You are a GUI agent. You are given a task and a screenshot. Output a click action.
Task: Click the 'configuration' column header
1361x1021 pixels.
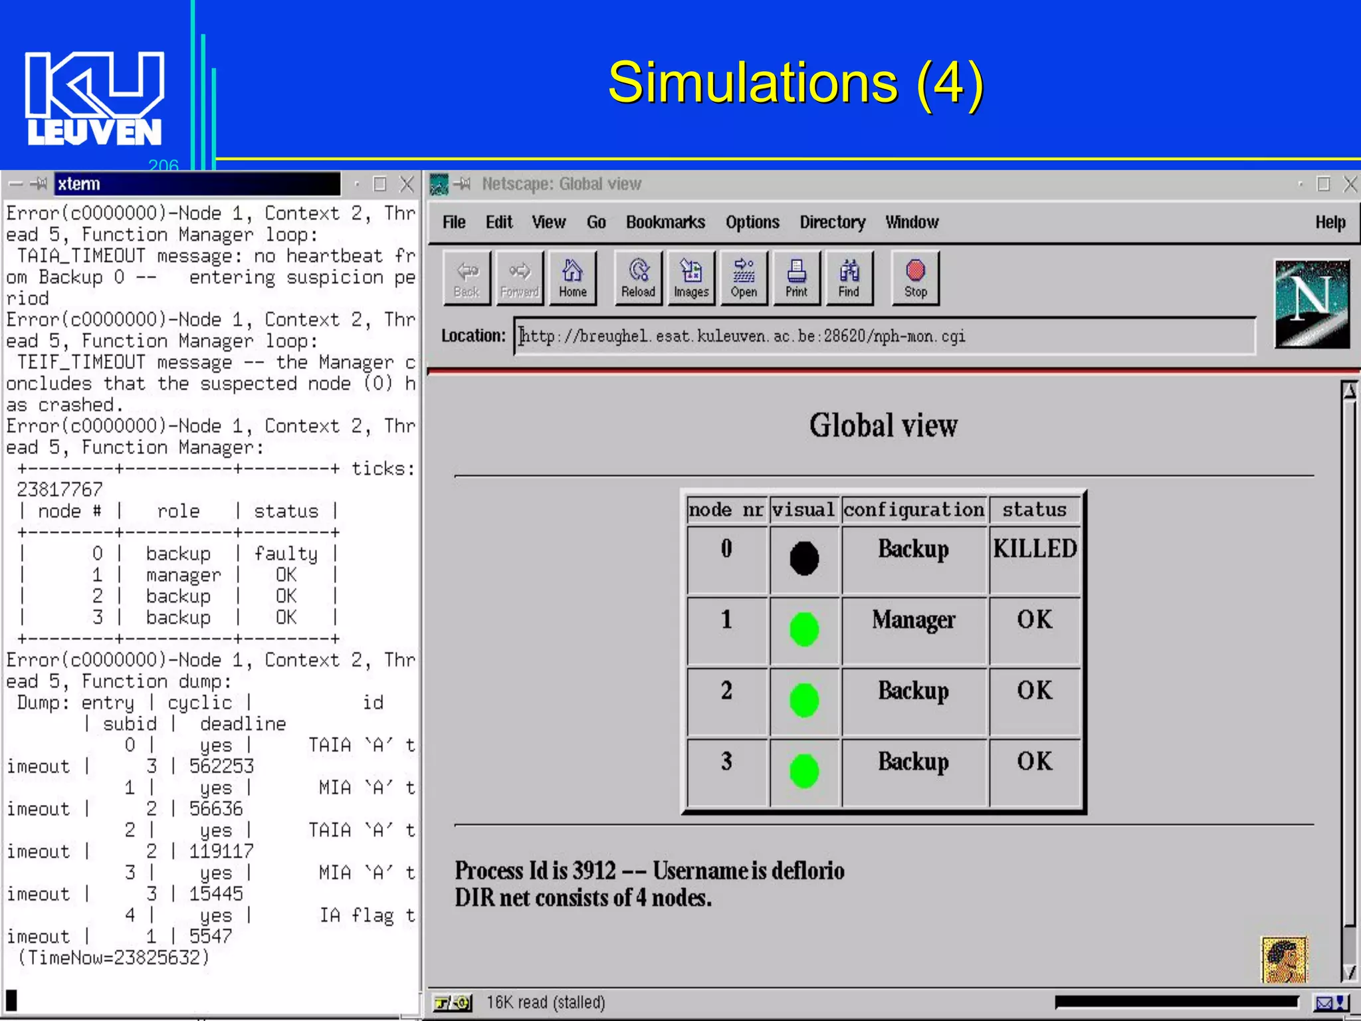(914, 510)
